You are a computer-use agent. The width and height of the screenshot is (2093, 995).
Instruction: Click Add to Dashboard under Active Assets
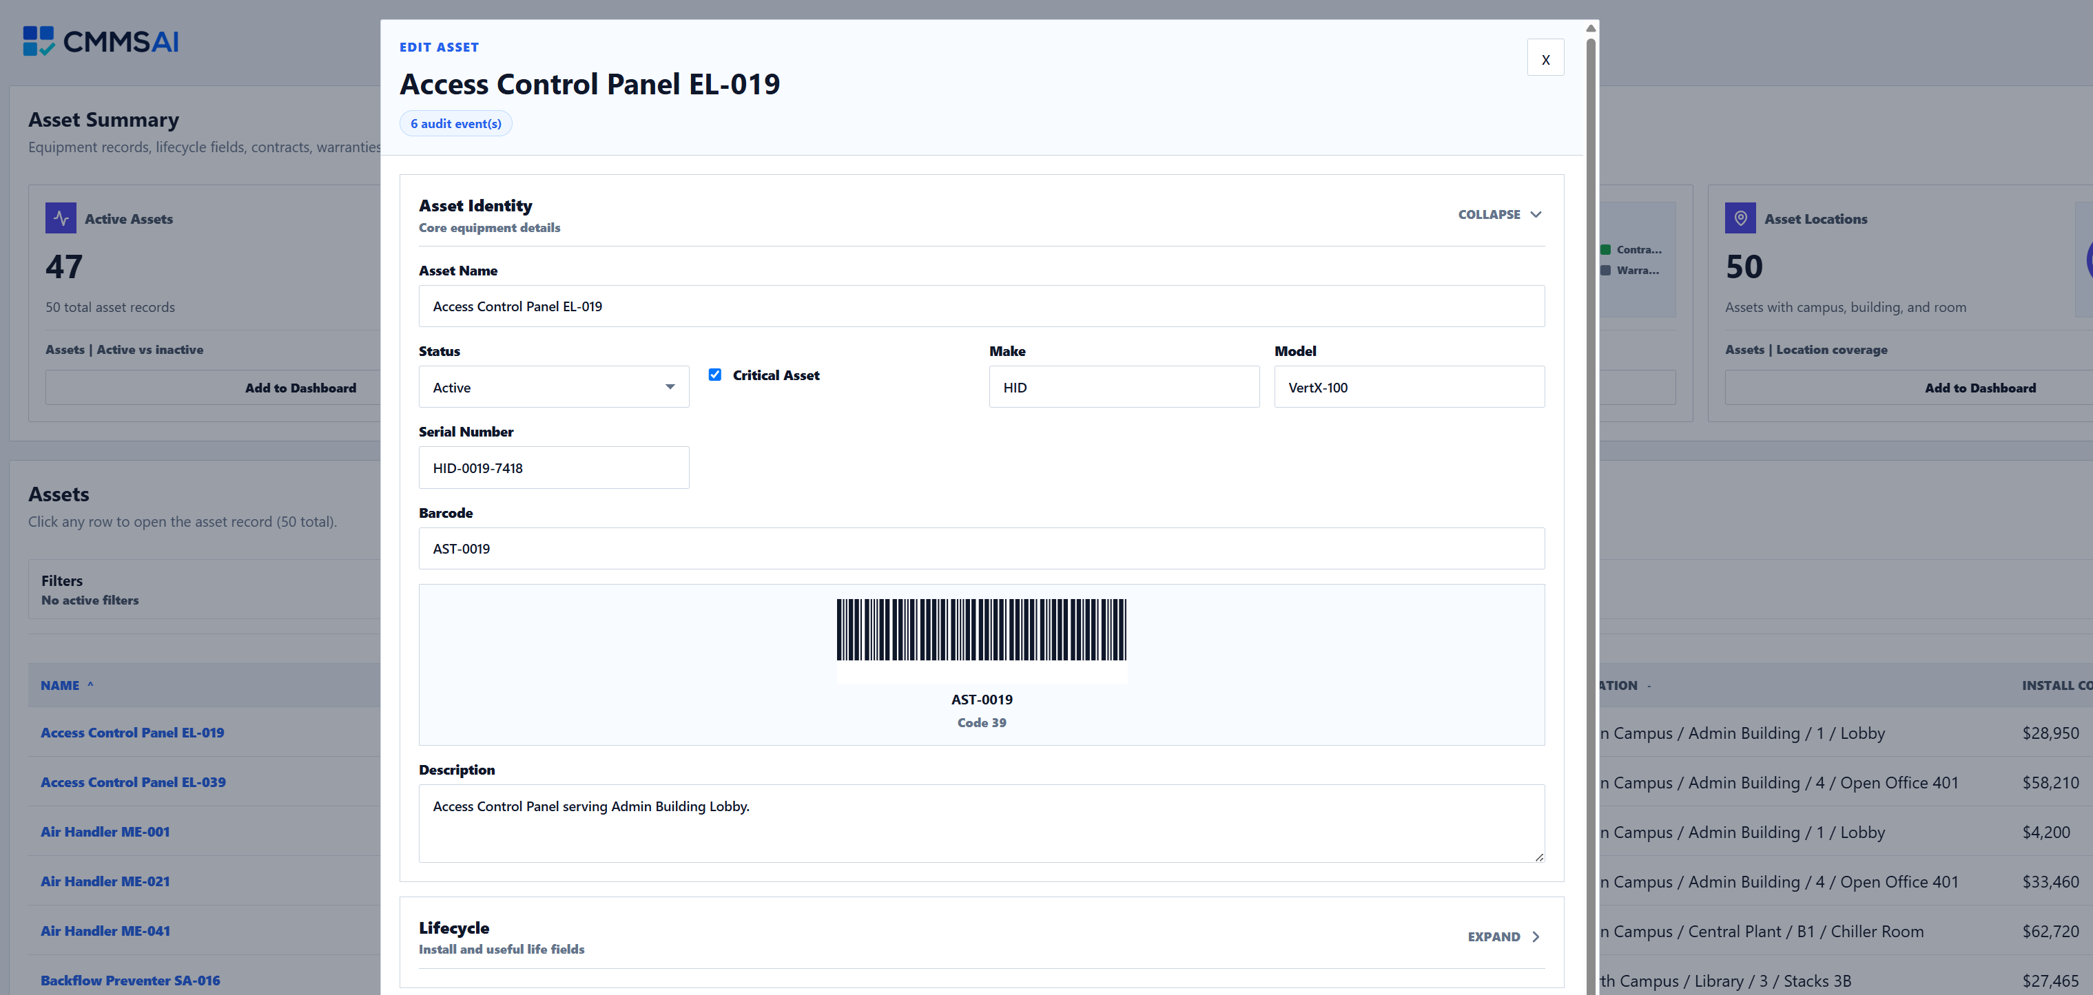pyautogui.click(x=300, y=388)
